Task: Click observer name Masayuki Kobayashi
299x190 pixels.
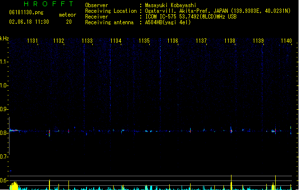Action: [171, 5]
